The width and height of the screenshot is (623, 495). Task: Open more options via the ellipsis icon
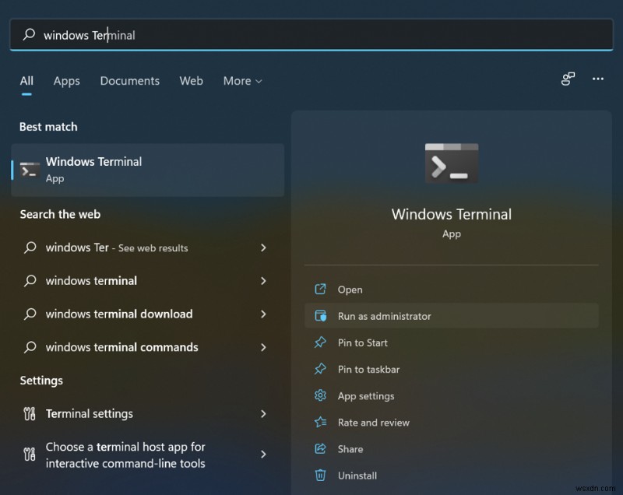597,79
